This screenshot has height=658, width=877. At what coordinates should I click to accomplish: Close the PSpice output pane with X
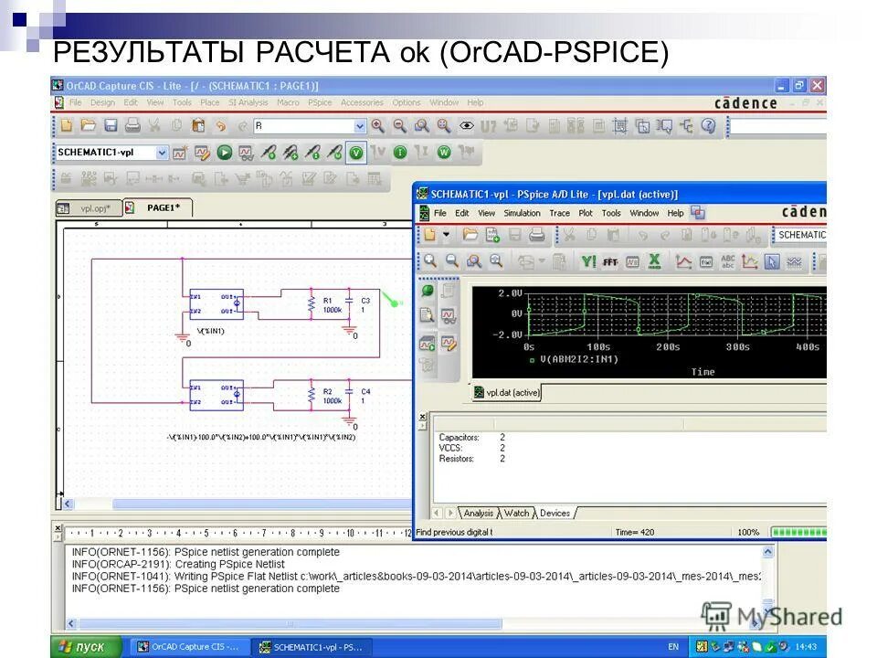pyautogui.click(x=423, y=417)
